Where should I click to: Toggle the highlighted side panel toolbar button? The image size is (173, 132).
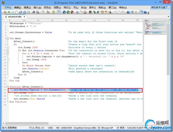141,12
